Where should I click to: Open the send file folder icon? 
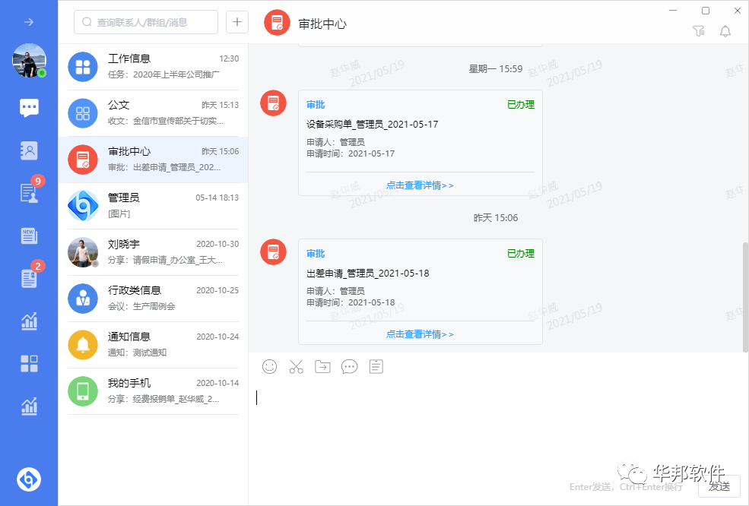pyautogui.click(x=322, y=366)
